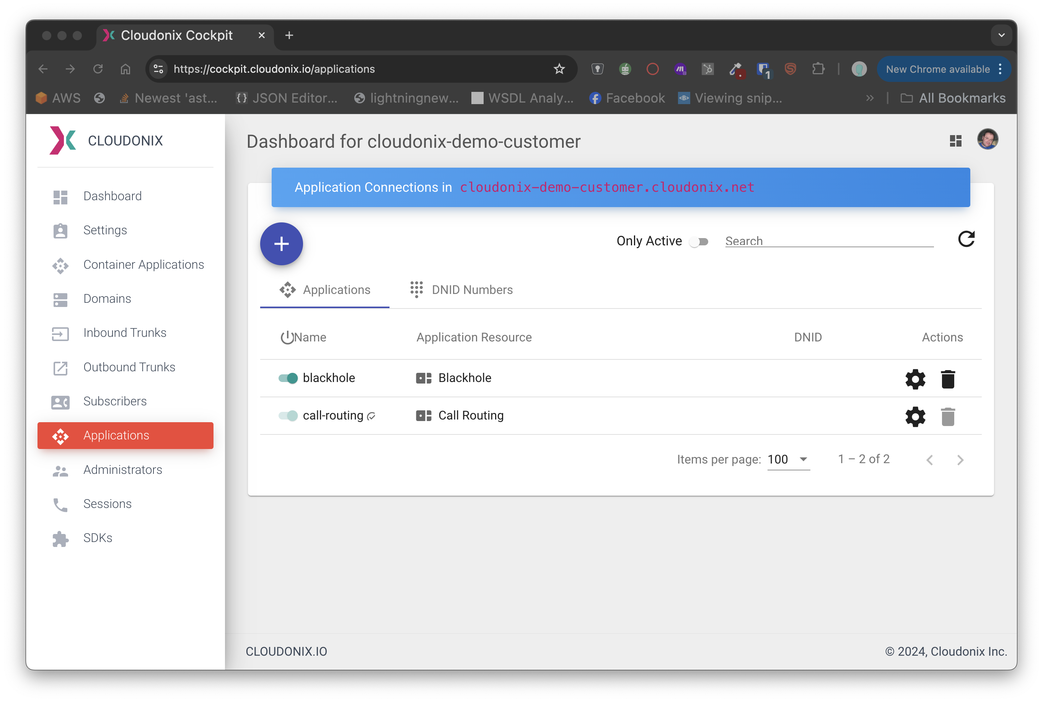Expand the browser tab search chevron
The height and width of the screenshot is (702, 1043).
[1001, 35]
